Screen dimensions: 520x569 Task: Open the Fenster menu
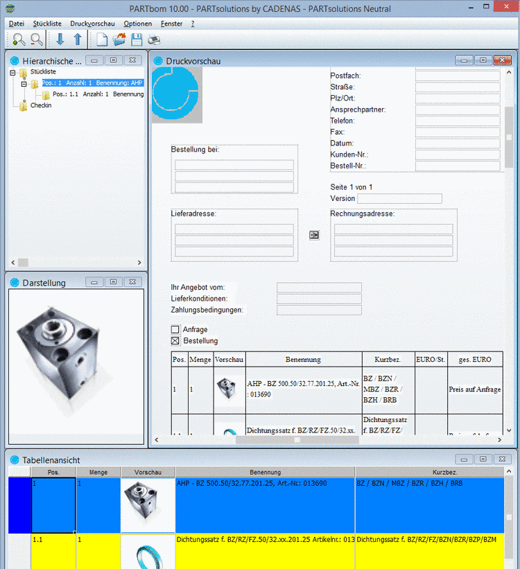[x=171, y=24]
